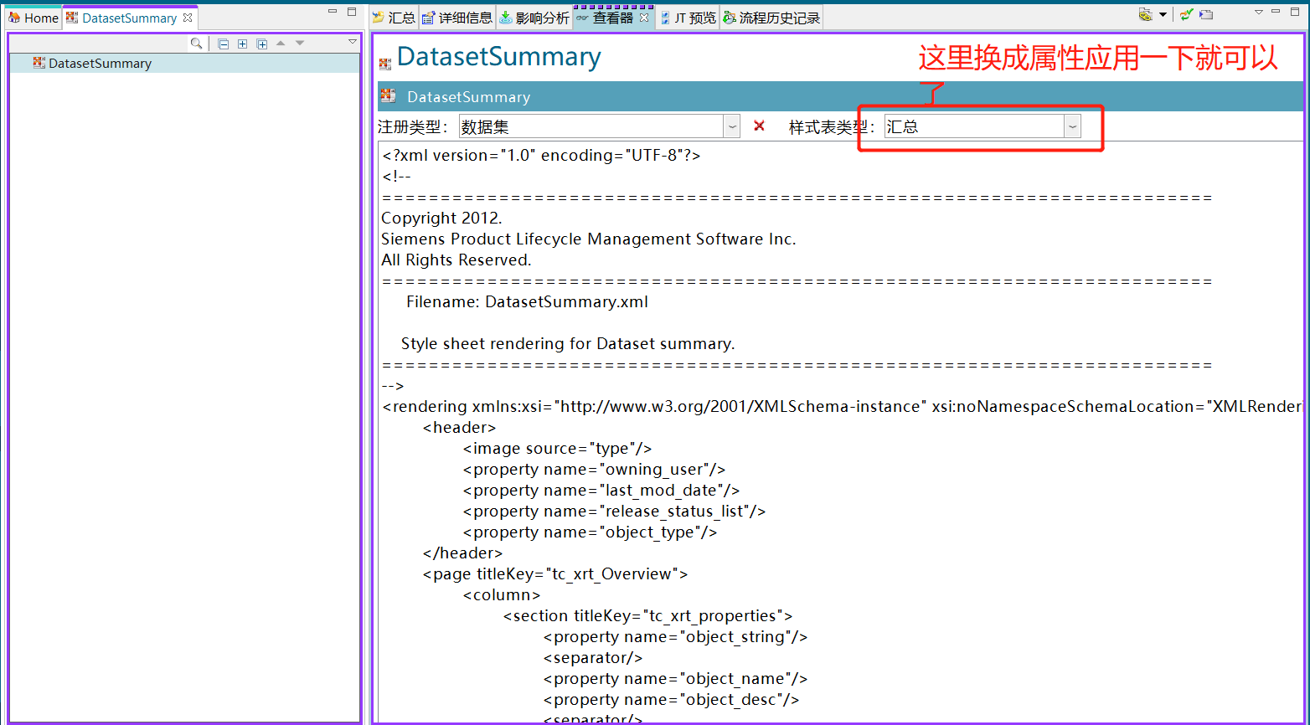
Task: Maximize the left navigation panel
Action: 352,12
